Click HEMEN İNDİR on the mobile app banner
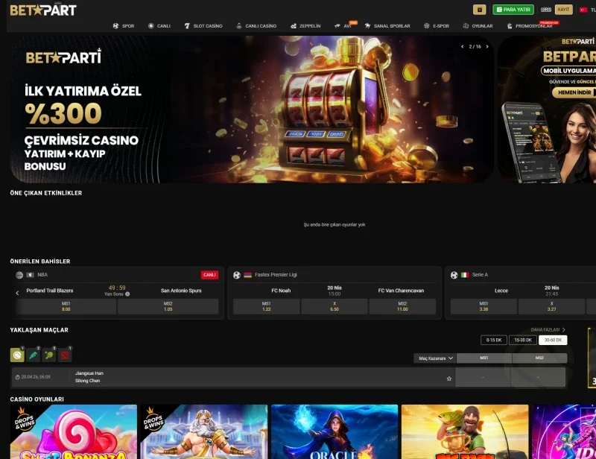Screen dimensions: 596x459 click(x=574, y=92)
